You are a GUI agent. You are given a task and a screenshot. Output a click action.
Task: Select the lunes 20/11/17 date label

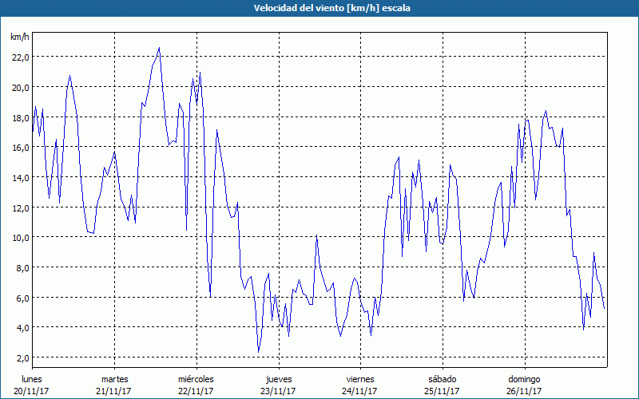[32, 385]
